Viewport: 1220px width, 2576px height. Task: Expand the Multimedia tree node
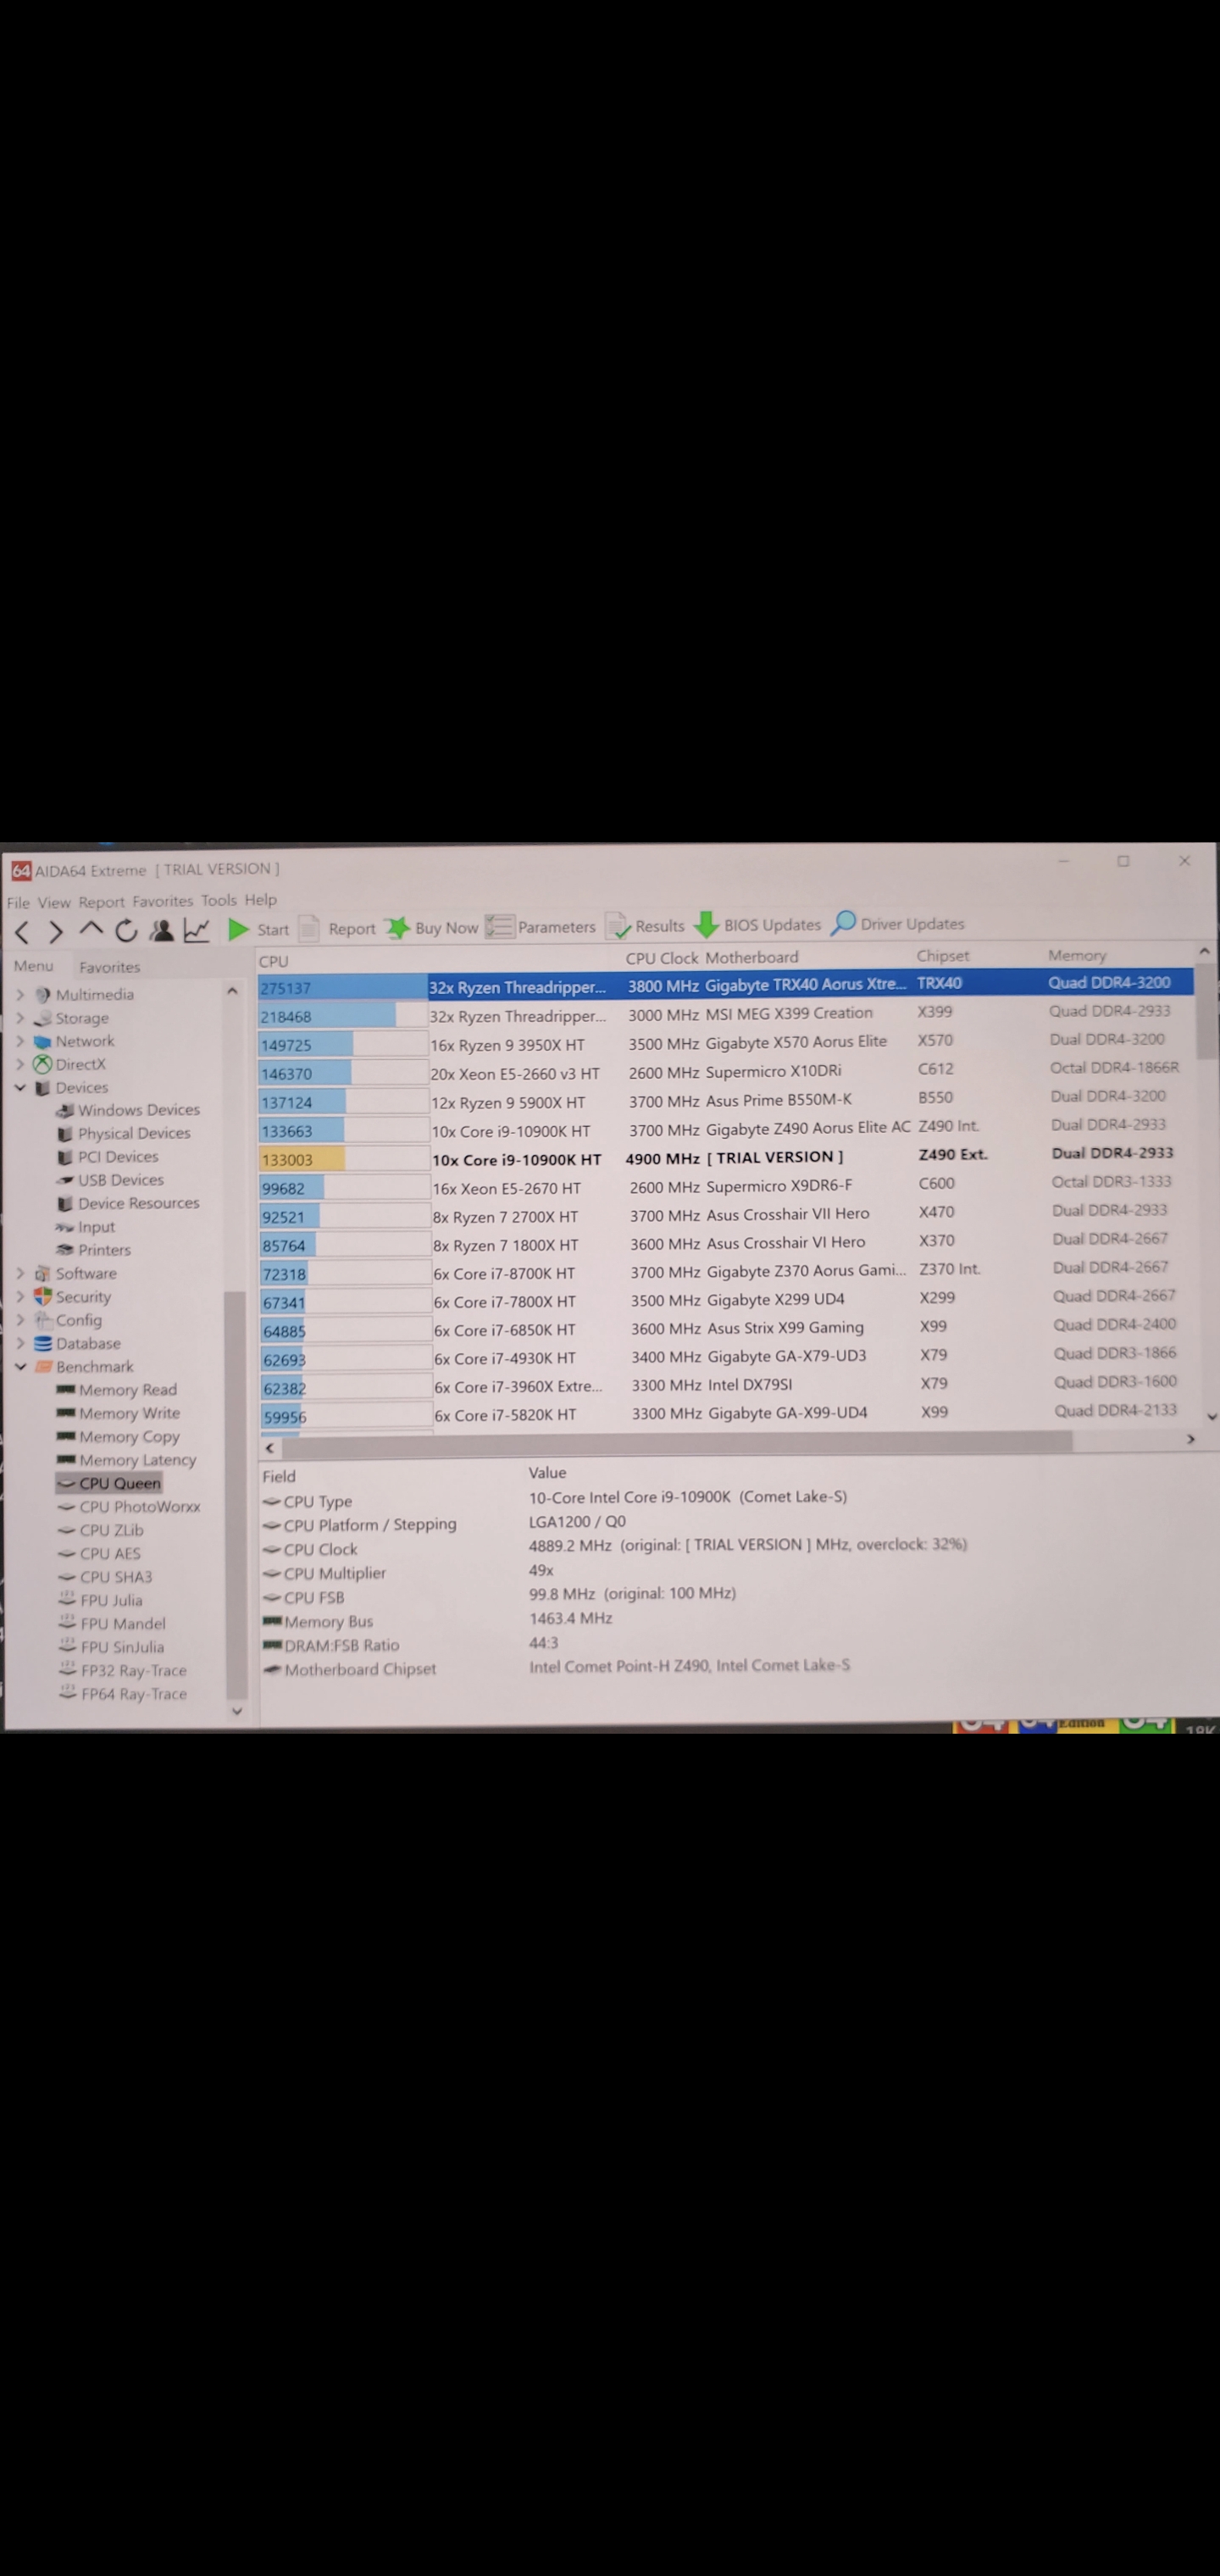[x=20, y=995]
